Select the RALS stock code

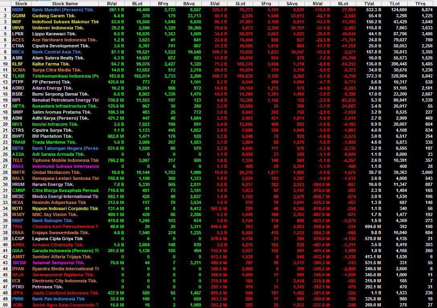pos(18,179)
